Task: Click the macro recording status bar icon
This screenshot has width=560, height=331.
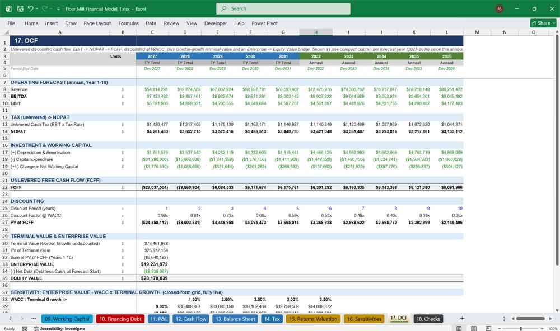Action: tap(25, 329)
